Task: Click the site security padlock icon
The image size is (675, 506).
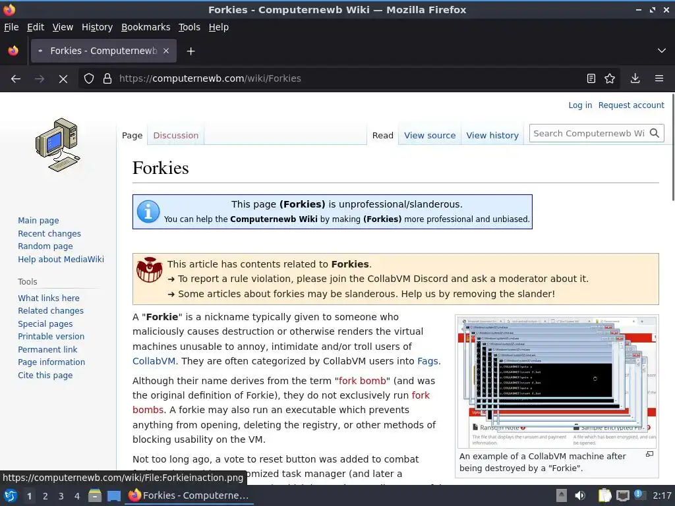Action: click(107, 79)
